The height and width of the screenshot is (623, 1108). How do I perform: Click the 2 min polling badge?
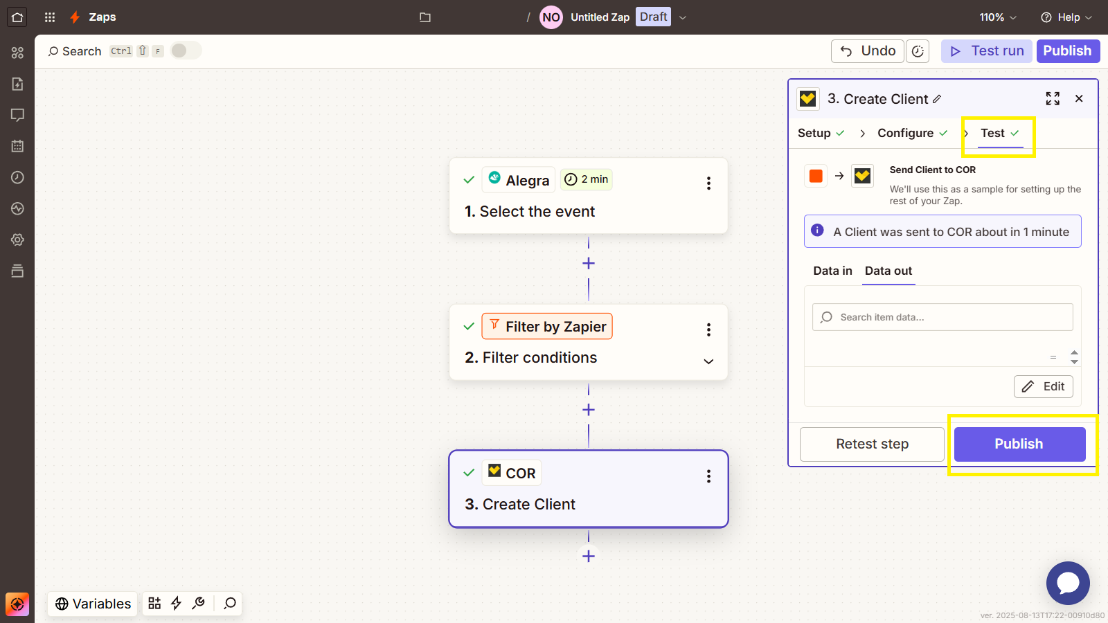587,179
